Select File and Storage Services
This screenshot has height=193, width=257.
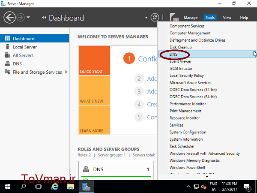(34, 72)
